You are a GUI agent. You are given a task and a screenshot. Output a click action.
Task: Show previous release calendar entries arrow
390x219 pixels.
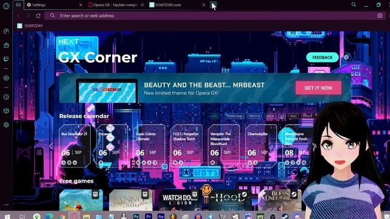tap(51, 146)
